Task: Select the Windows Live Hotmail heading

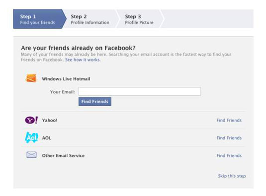Action: (66, 79)
